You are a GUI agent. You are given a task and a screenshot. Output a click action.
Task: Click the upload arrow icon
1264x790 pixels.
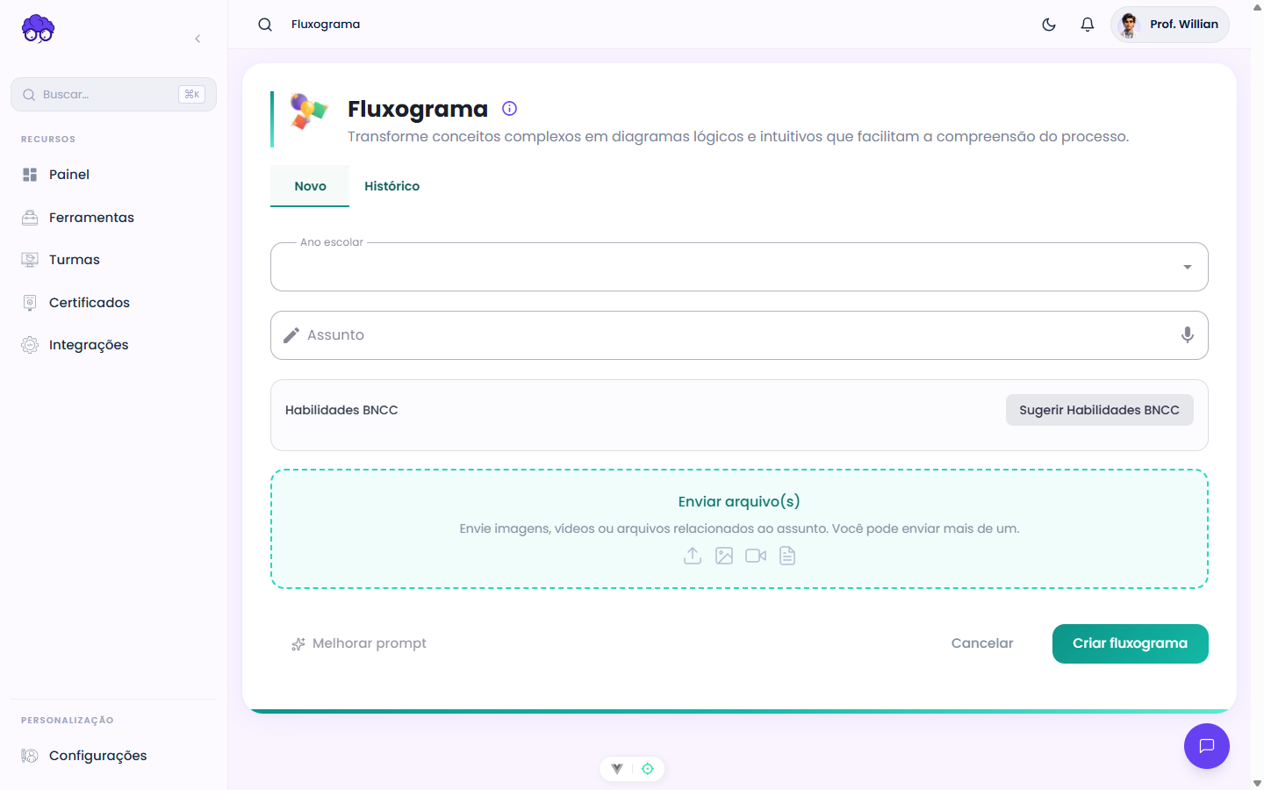[693, 556]
